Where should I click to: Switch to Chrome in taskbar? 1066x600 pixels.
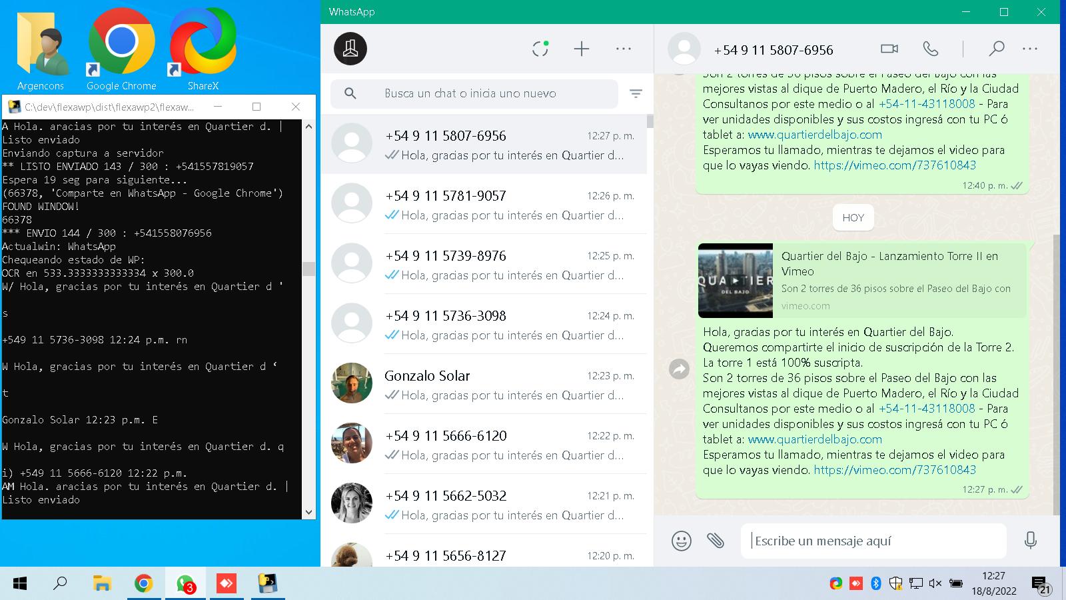coord(143,584)
